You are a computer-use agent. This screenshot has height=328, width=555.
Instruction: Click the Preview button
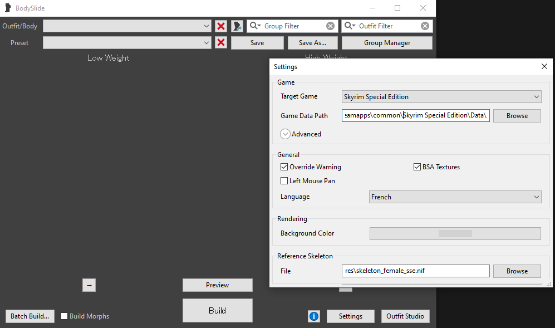pyautogui.click(x=218, y=285)
